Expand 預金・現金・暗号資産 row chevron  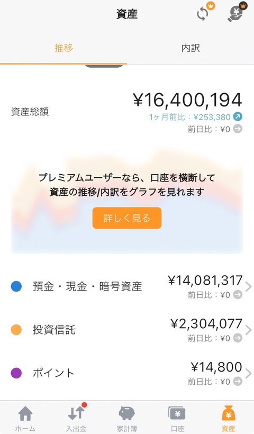249,287
